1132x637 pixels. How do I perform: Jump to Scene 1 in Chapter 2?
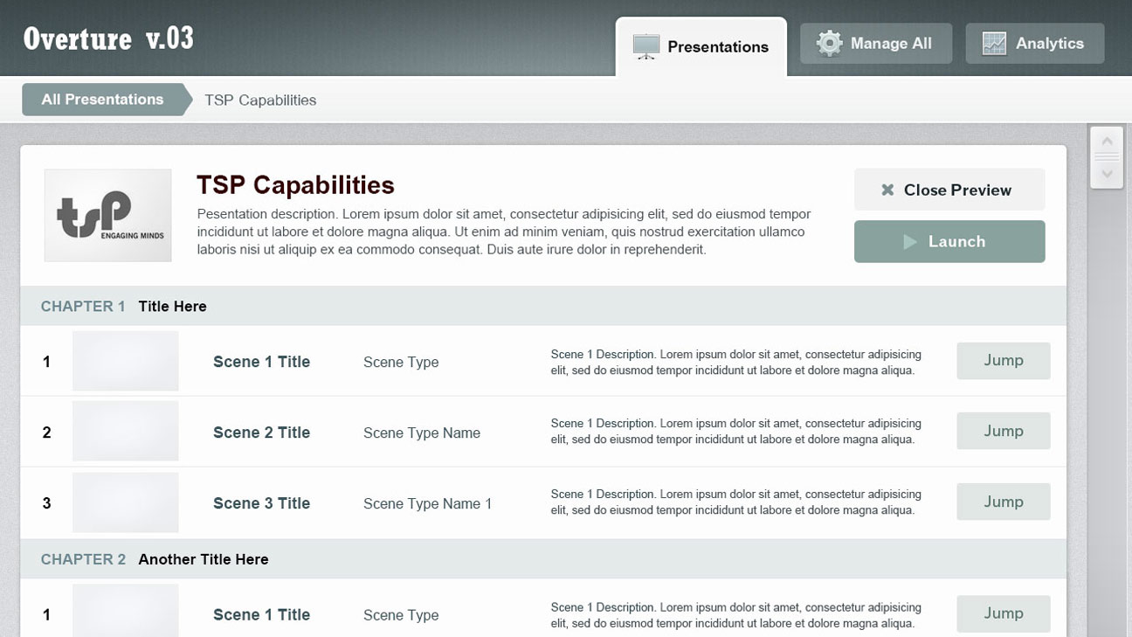1003,614
